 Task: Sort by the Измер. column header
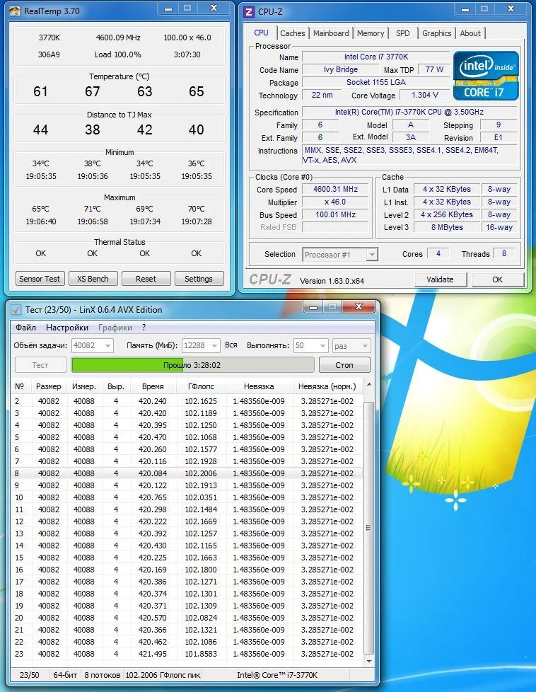84,386
